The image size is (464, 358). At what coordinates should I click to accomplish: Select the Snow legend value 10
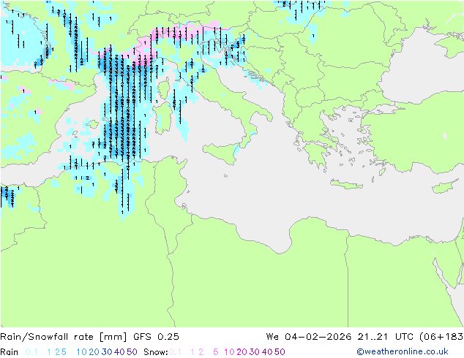229,352
